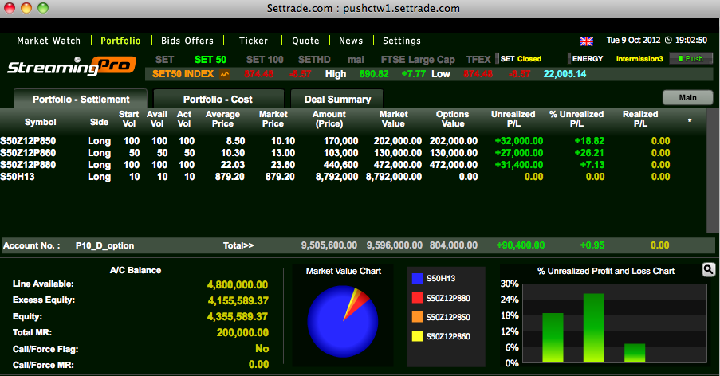Viewport: 720px width, 376px height.
Task: Switch to Portfolio - Settlement tab
Action: [x=81, y=99]
